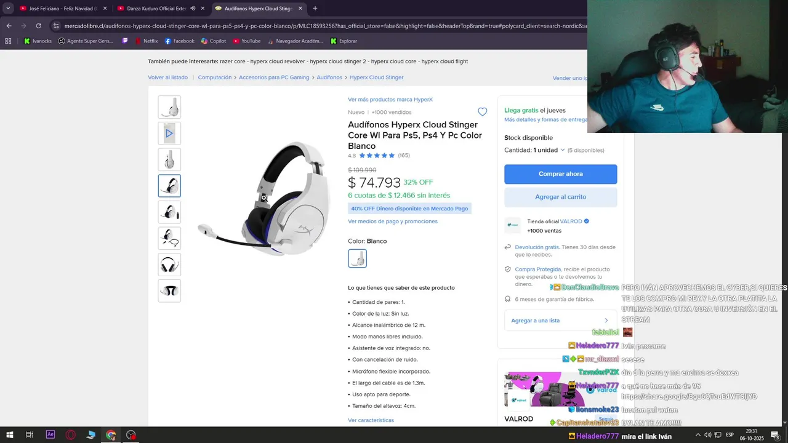The width and height of the screenshot is (788, 443).
Task: Mute the Danza Kuduro tab with the speaker icon
Action: click(x=193, y=9)
